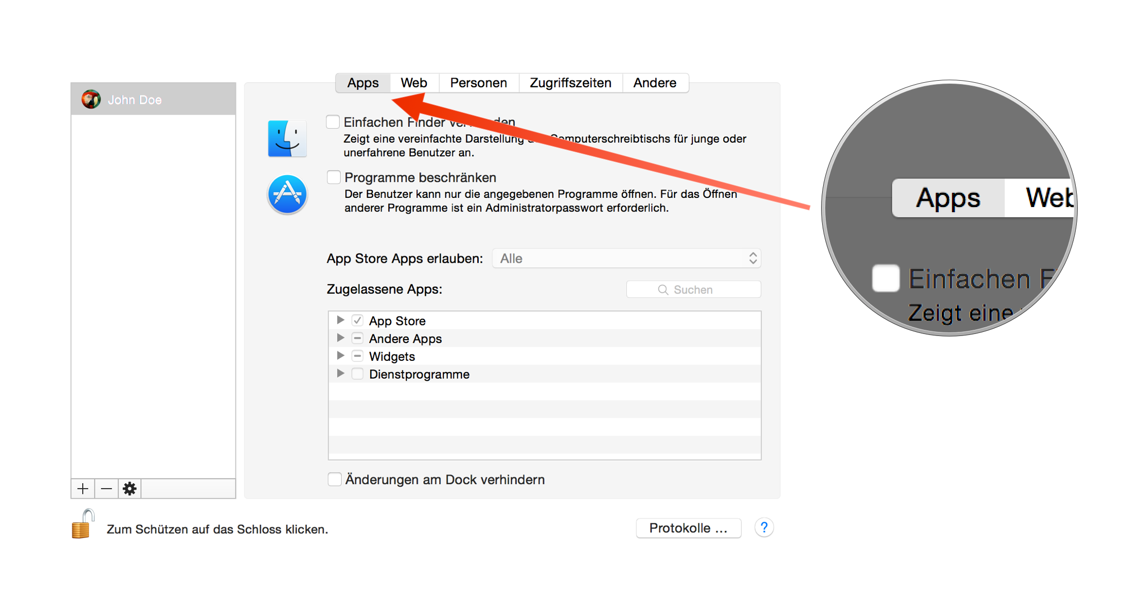This screenshot has width=1130, height=609.
Task: Enable the Einfachen Finder verwenden checkbox
Action: tap(333, 122)
